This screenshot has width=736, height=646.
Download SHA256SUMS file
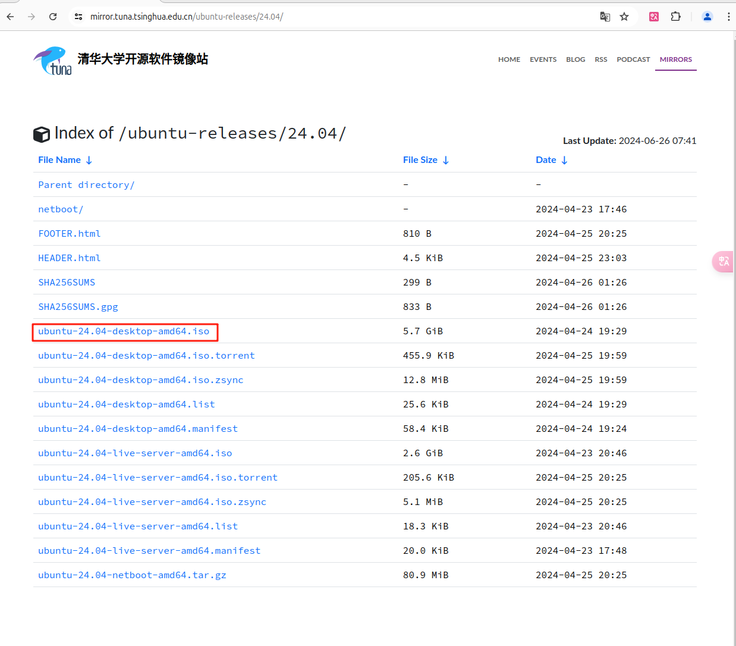pos(67,283)
